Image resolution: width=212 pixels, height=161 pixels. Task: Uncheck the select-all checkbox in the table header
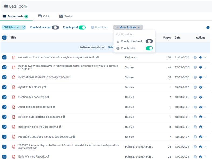tap(5, 37)
